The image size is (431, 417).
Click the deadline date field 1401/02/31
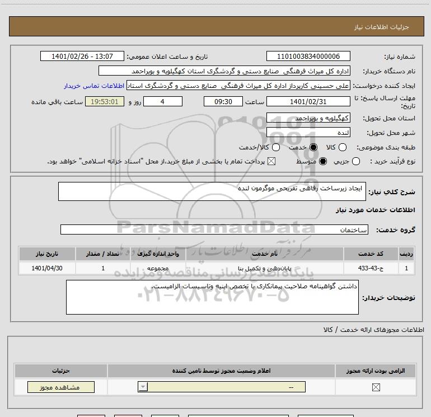click(308, 102)
